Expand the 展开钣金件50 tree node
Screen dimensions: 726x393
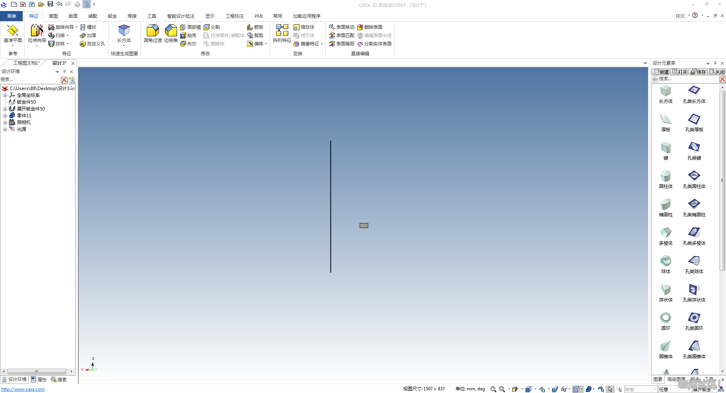pos(5,109)
